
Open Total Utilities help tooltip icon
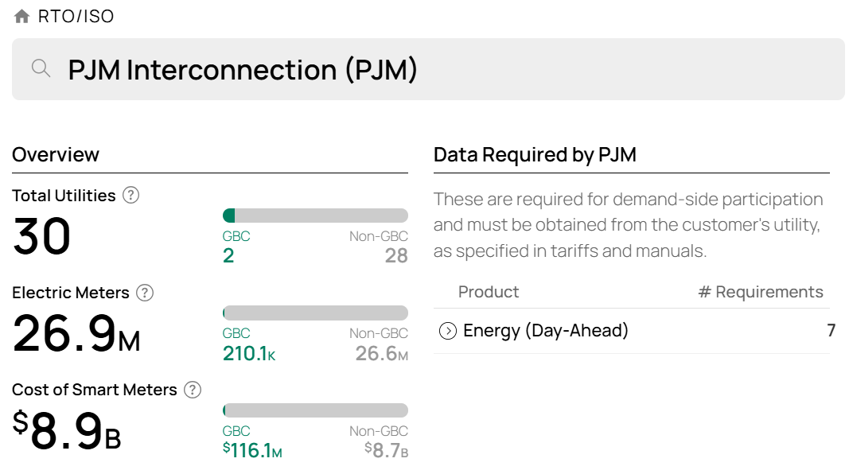(x=130, y=196)
